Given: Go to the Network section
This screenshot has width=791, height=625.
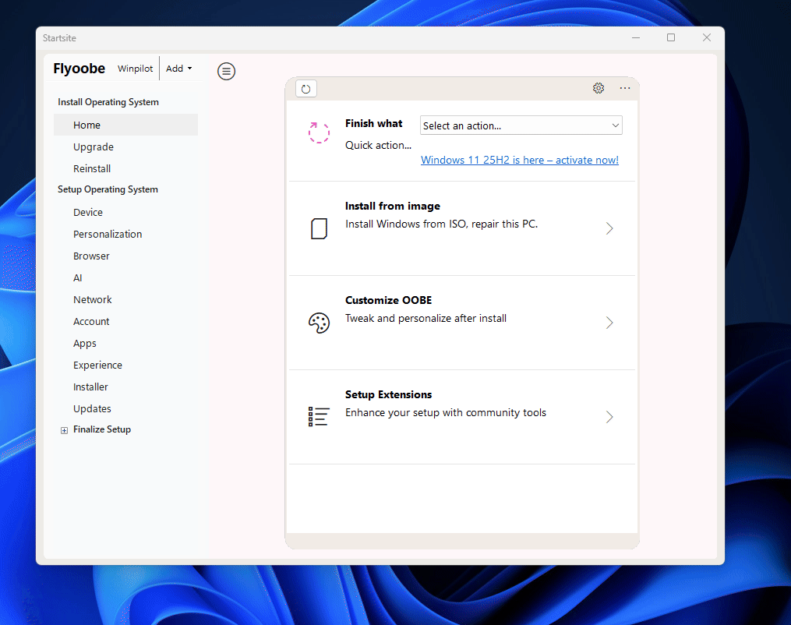Looking at the screenshot, I should click(x=93, y=299).
